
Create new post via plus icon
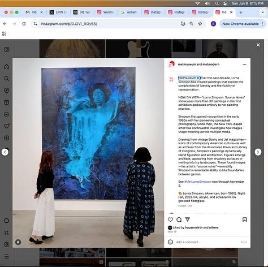click(7, 138)
